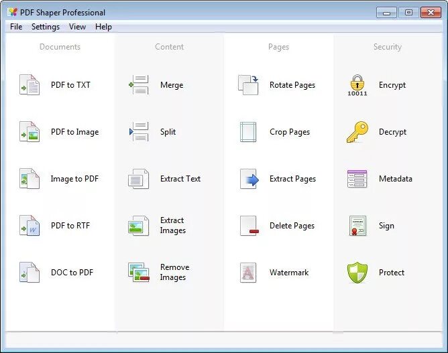The height and width of the screenshot is (353, 448).
Task: Select the Encrypt label
Action: 392,85
